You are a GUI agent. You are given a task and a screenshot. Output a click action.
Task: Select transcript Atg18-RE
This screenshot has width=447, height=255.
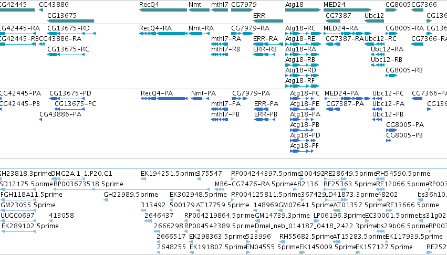coord(303,44)
